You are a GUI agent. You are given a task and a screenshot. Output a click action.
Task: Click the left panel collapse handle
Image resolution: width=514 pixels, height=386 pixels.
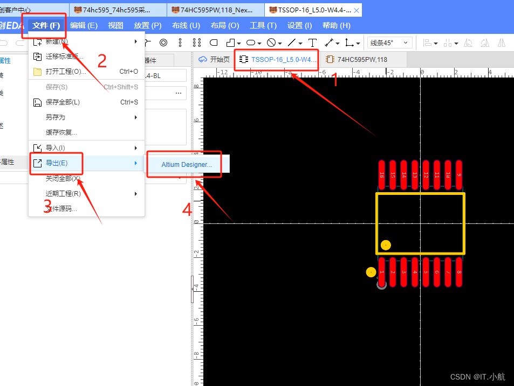click(x=193, y=290)
